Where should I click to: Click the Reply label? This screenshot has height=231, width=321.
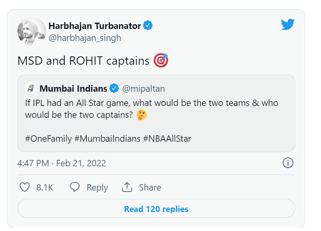(97, 187)
